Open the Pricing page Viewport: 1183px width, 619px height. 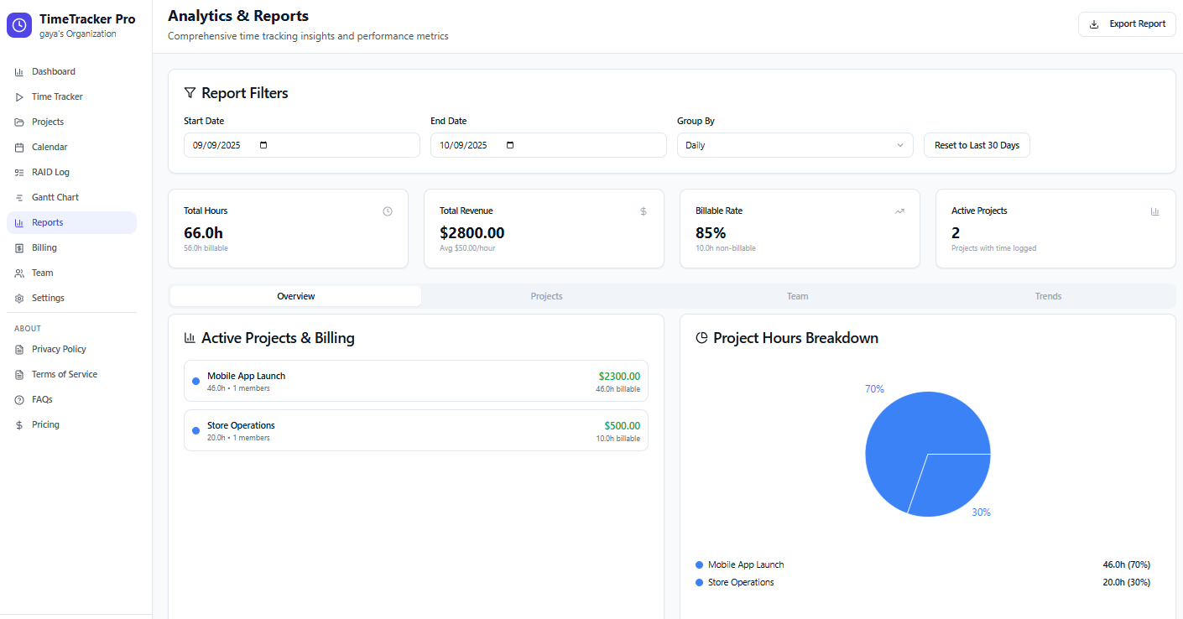(46, 424)
